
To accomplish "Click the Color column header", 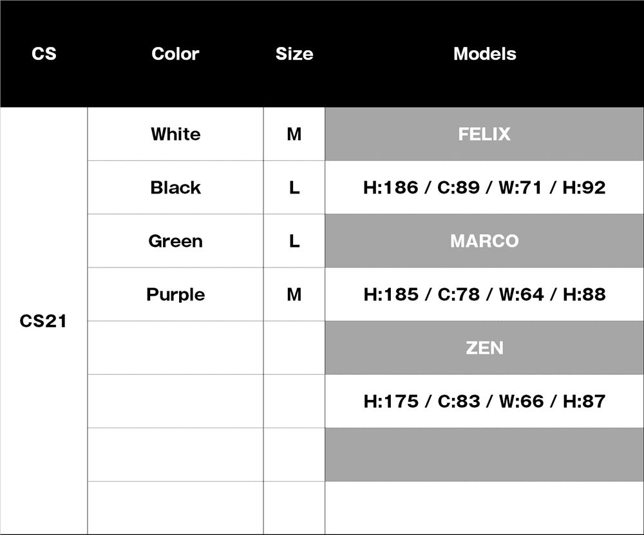I will [175, 54].
